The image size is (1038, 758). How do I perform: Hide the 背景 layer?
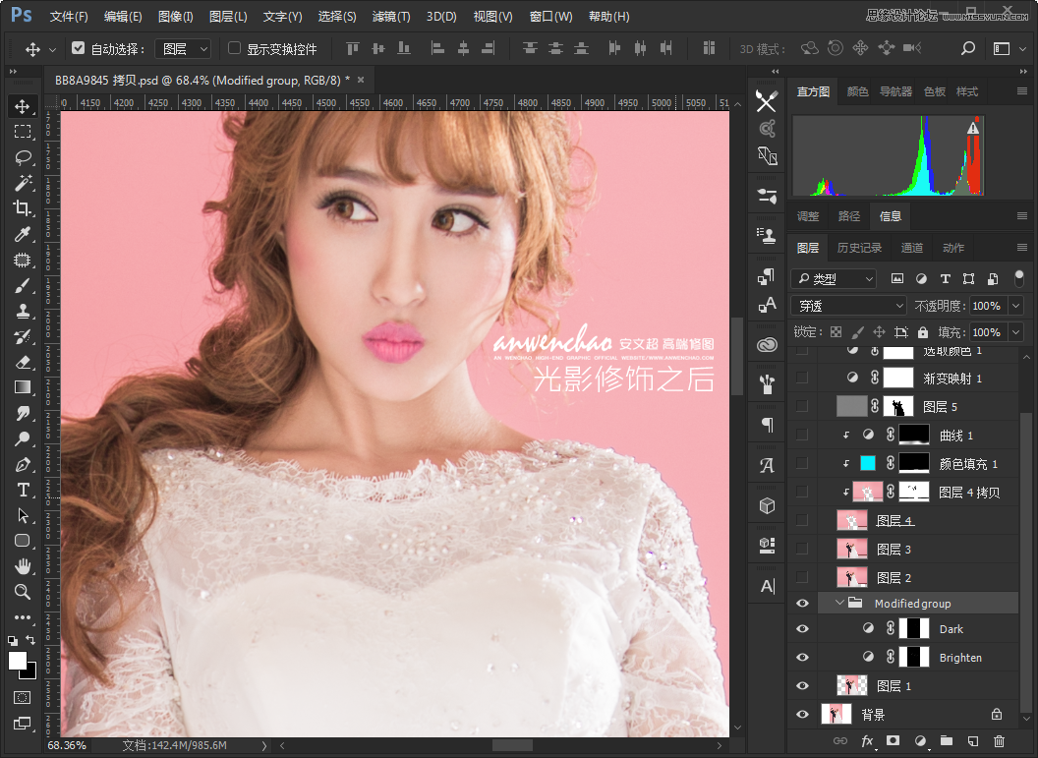coord(802,714)
